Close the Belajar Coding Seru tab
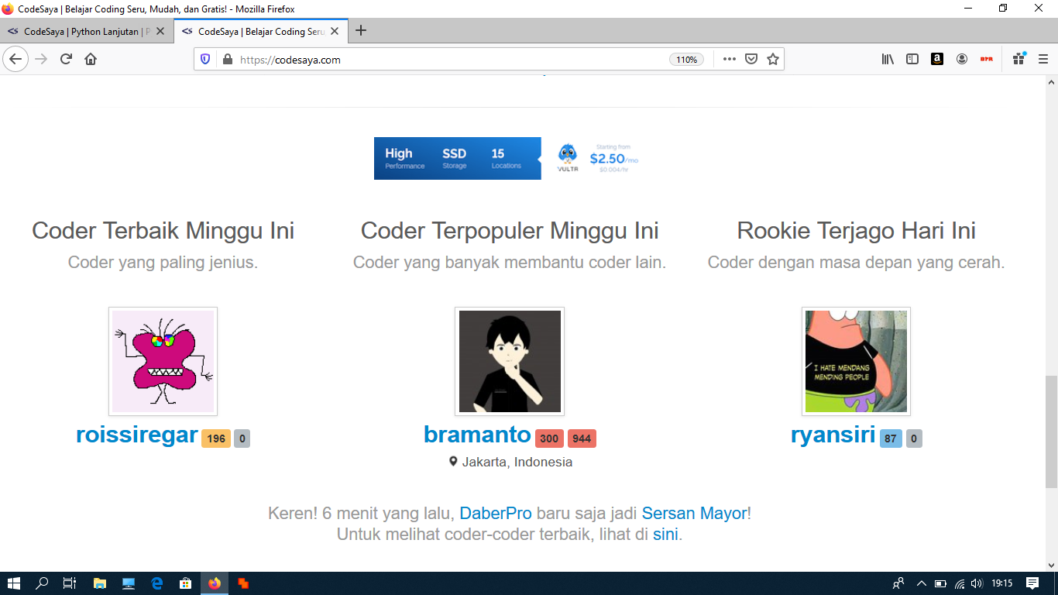The image size is (1058, 595). coord(335,32)
